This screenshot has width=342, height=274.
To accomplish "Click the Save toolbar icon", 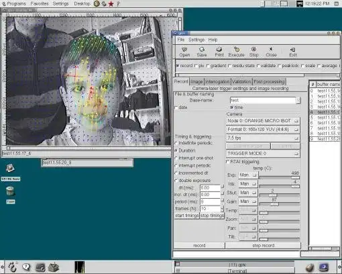I will click(202, 52).
